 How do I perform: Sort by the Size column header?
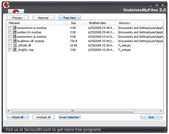pos(78,23)
